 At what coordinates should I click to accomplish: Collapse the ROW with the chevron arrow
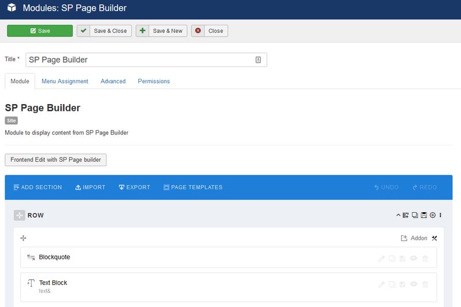pyautogui.click(x=398, y=215)
